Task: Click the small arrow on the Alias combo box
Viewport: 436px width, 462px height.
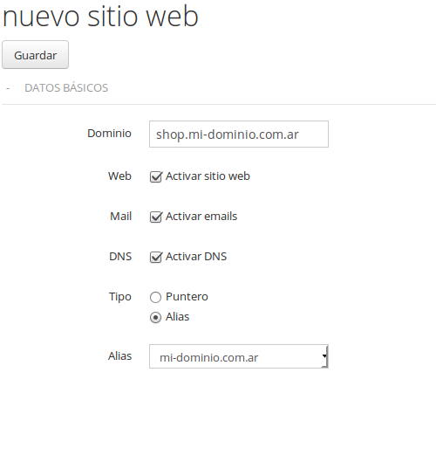Action: coord(324,356)
